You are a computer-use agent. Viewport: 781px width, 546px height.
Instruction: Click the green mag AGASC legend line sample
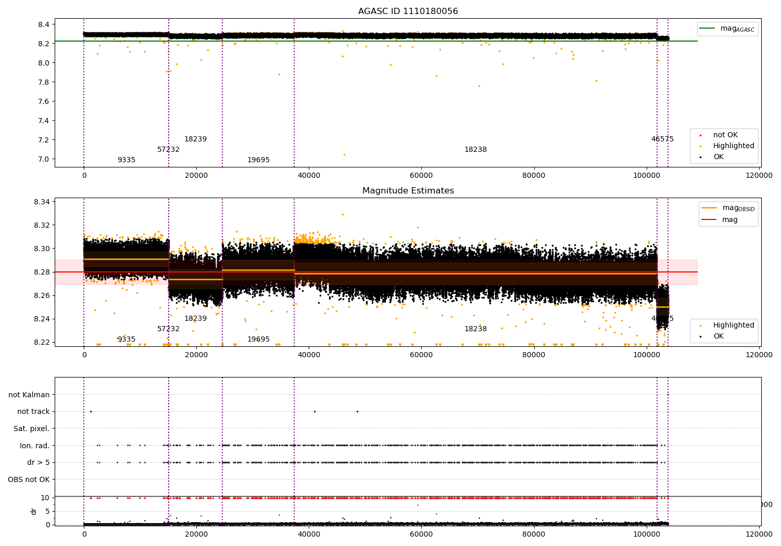(707, 29)
